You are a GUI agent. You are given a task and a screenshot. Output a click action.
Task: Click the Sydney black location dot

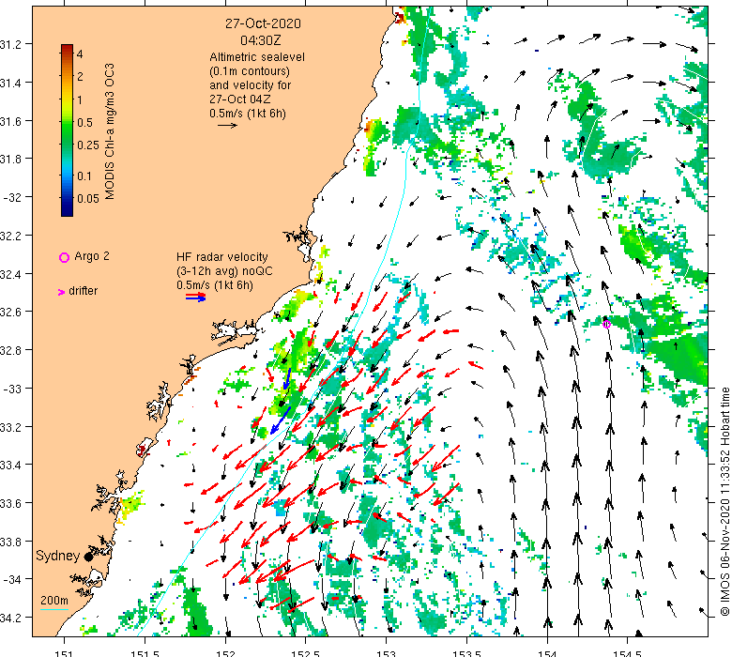click(88, 557)
